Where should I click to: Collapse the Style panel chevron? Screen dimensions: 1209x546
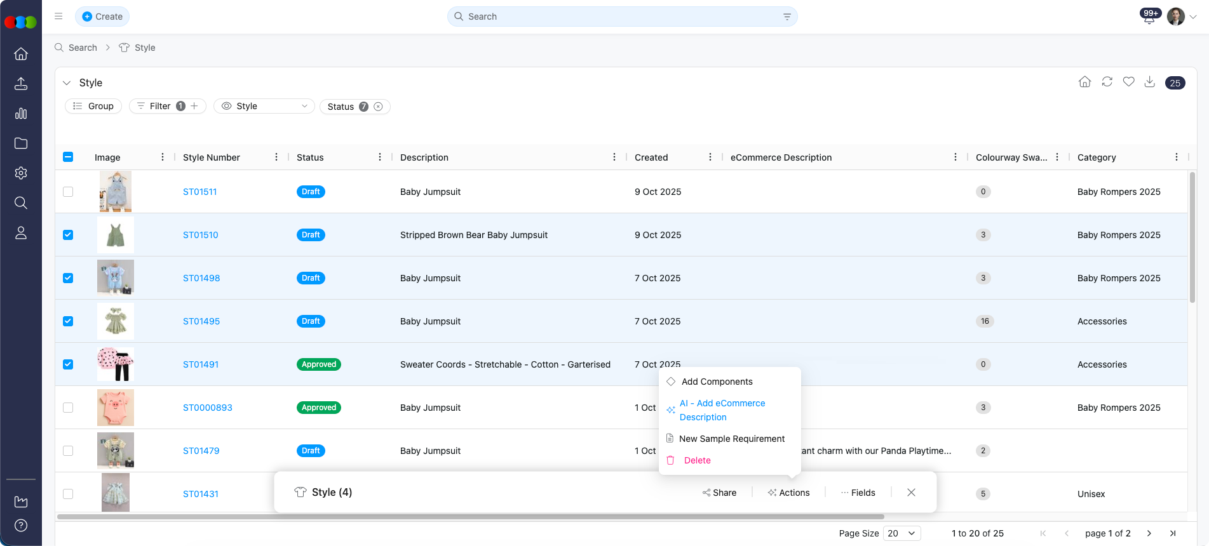tap(67, 83)
